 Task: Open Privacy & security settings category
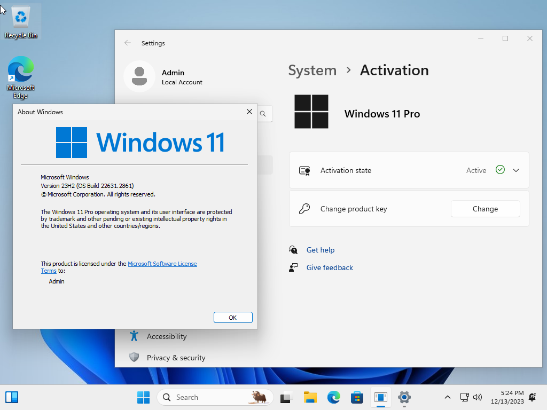coord(176,358)
